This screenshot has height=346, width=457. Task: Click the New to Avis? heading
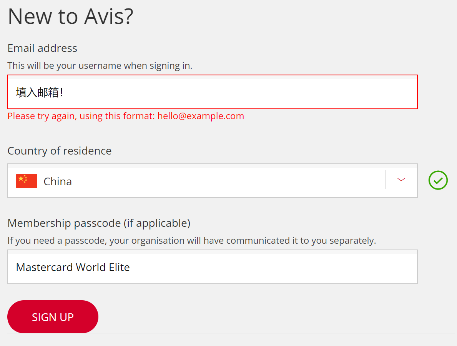71,16
